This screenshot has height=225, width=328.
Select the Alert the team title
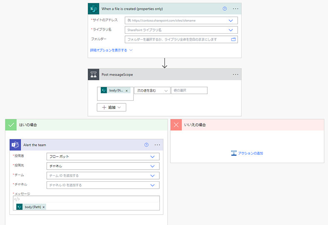pyautogui.click(x=35, y=145)
